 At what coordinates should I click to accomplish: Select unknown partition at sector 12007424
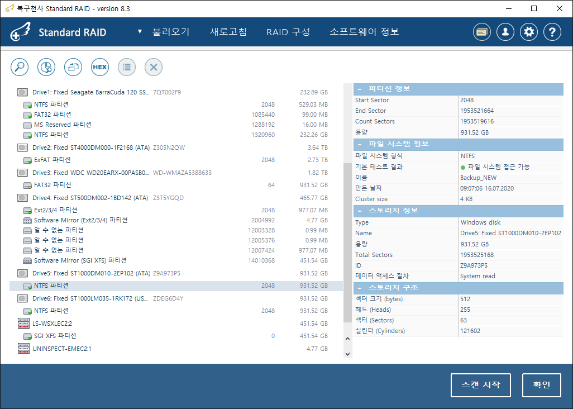coord(176,251)
